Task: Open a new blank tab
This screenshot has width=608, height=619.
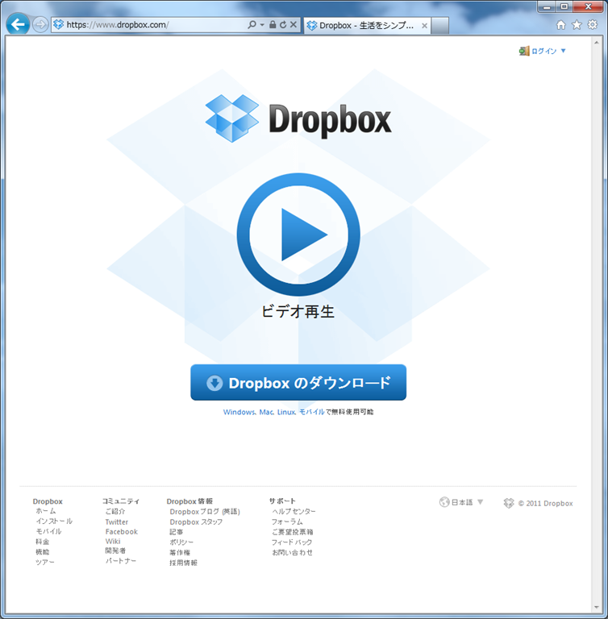Action: point(439,26)
